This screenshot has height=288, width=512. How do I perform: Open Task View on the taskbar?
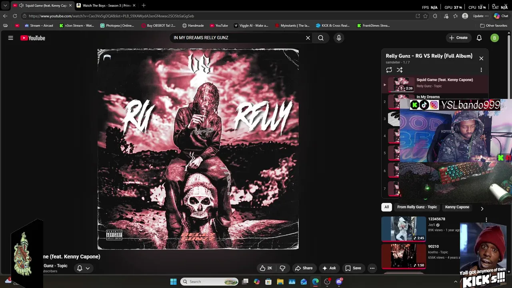click(245, 282)
